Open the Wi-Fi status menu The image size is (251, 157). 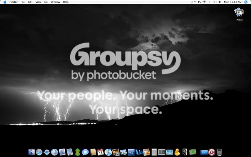(x=205, y=2)
